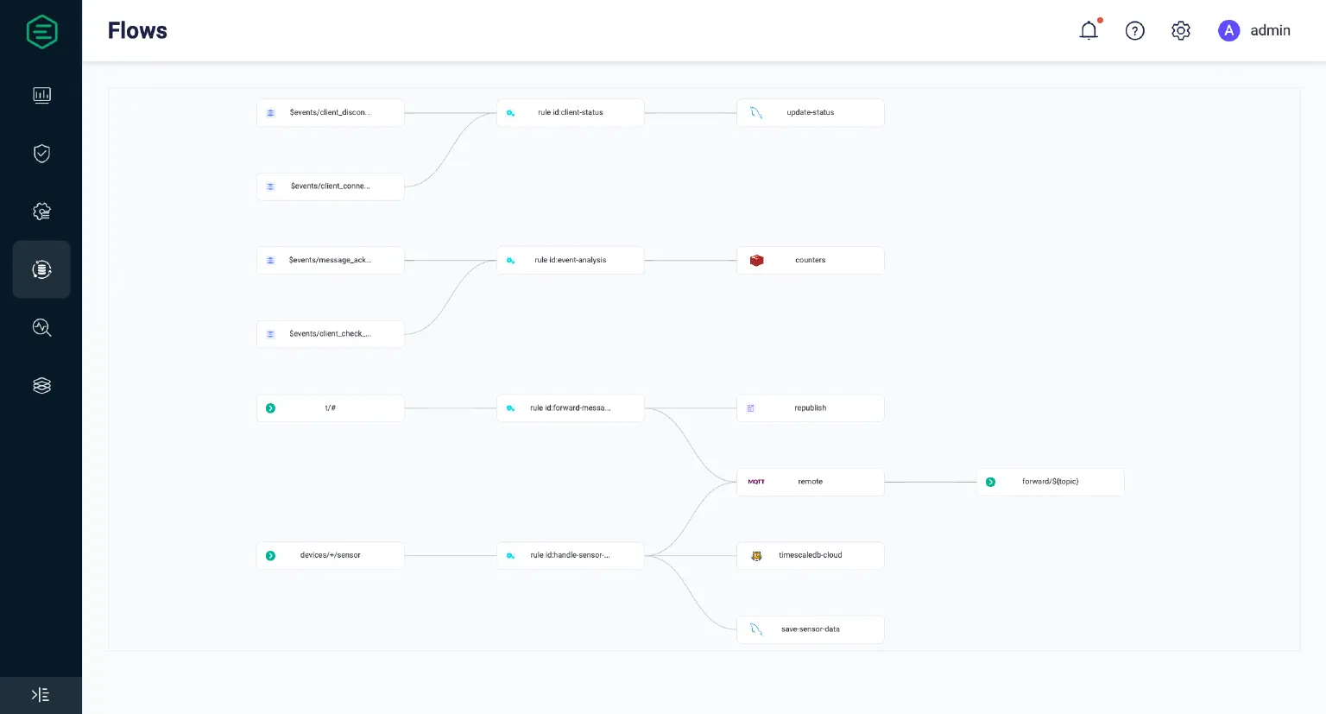Open the Access Control shield icon

tap(41, 153)
